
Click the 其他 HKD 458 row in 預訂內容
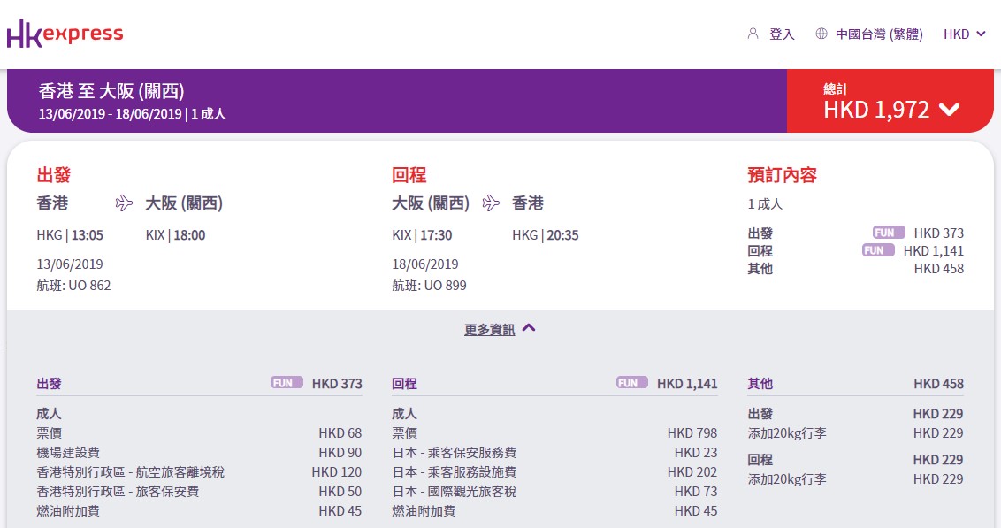(x=855, y=269)
